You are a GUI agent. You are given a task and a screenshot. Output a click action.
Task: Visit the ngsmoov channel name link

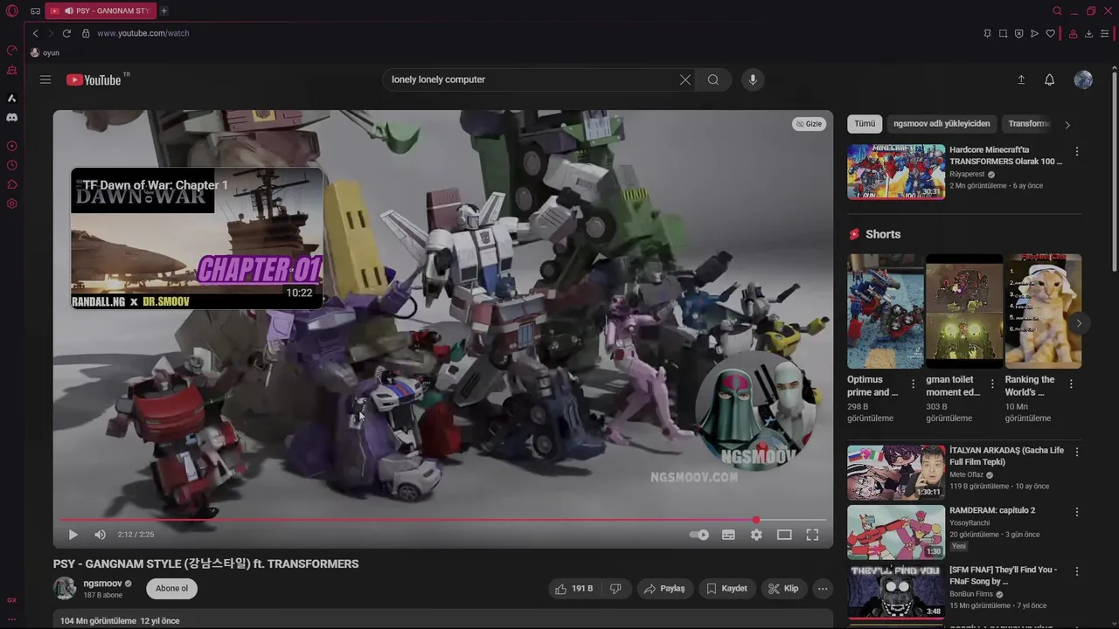click(102, 583)
